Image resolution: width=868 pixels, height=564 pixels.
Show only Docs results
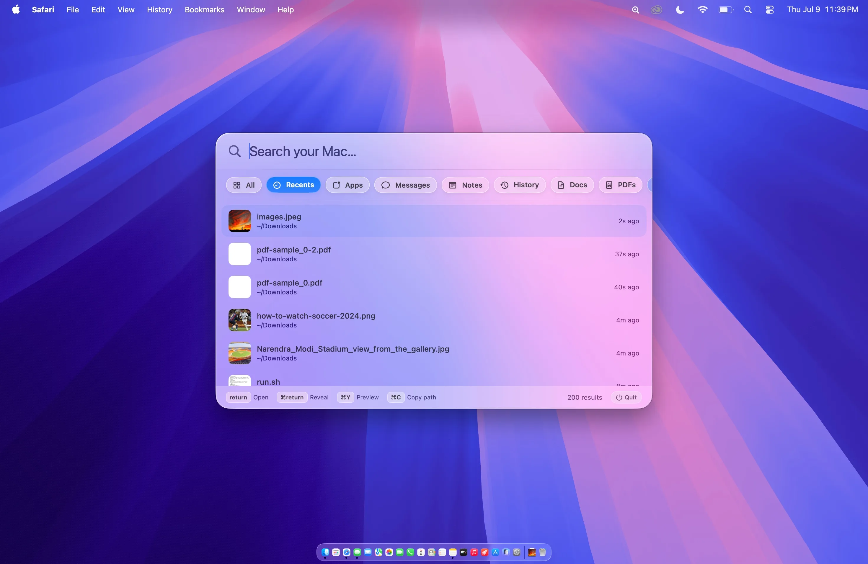click(572, 185)
